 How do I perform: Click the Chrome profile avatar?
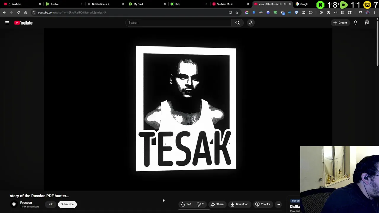coord(367,12)
